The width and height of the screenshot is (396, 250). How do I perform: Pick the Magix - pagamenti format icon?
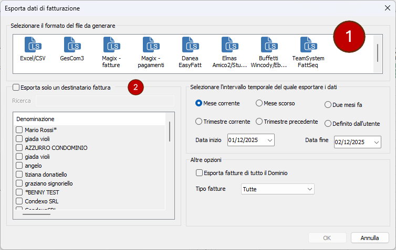(x=151, y=45)
